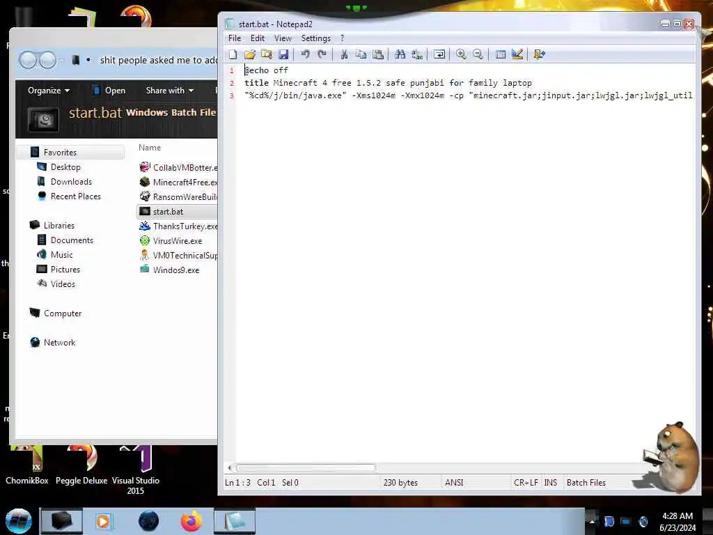Click the Browse files icon in Notepad2 toolbar
The width and height of the screenshot is (713, 535).
tap(267, 54)
